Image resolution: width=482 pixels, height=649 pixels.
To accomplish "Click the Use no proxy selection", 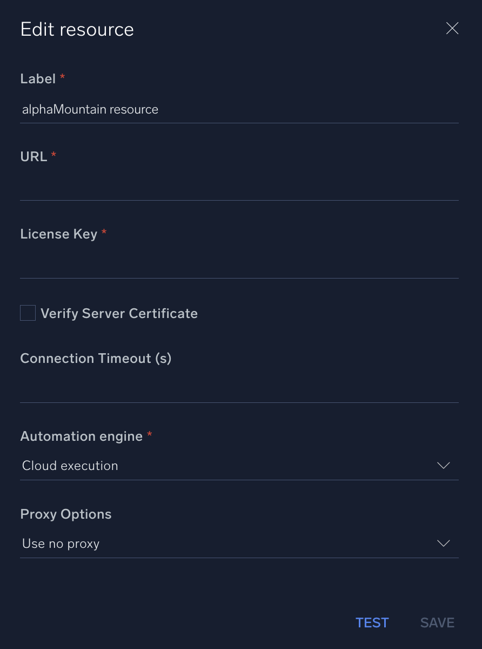I will pos(61,544).
